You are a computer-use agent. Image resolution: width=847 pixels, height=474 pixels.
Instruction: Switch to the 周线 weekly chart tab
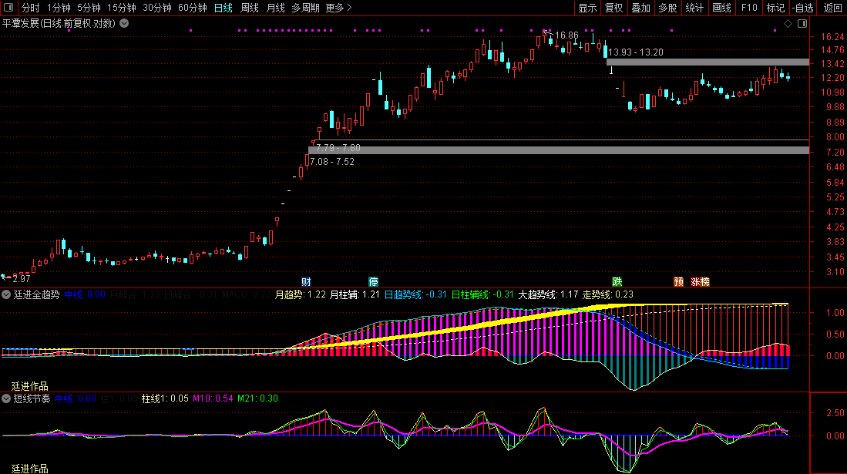249,8
